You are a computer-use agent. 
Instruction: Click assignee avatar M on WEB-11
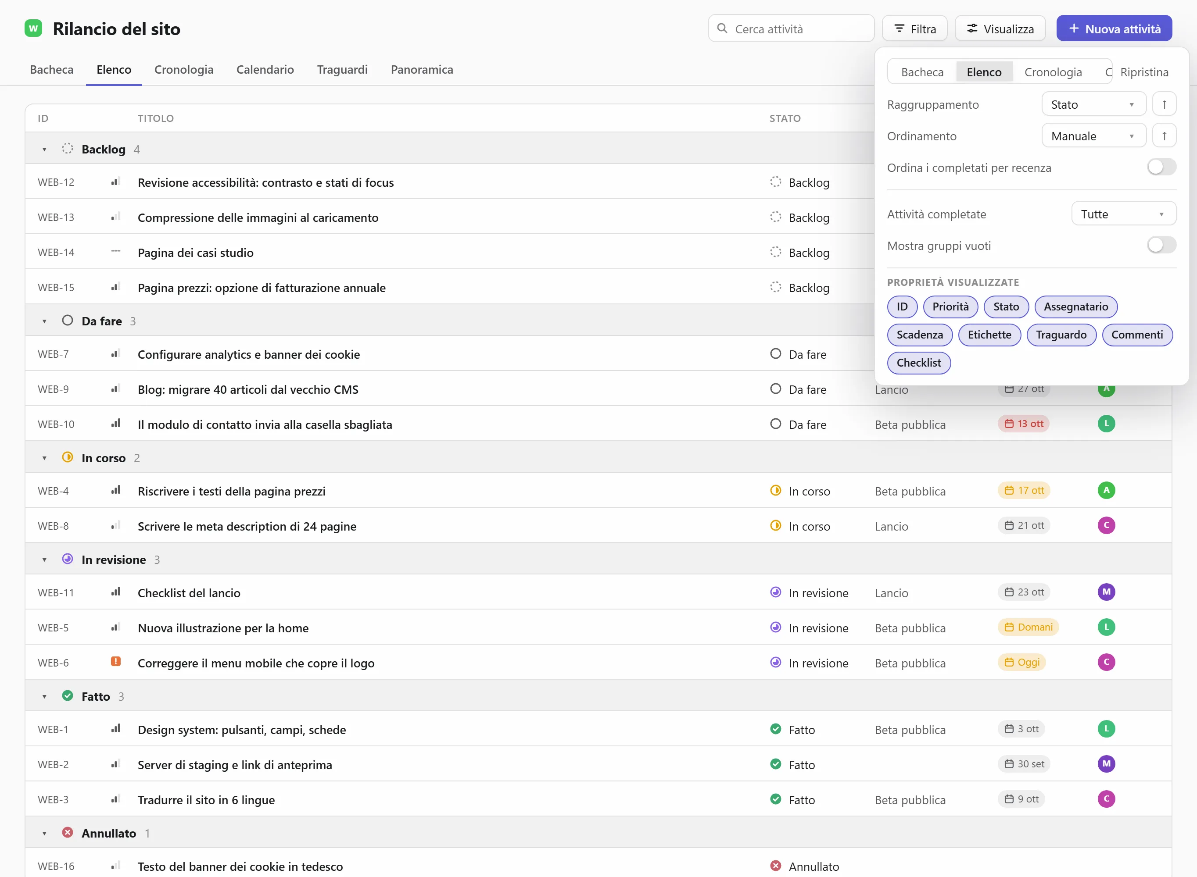1106,592
